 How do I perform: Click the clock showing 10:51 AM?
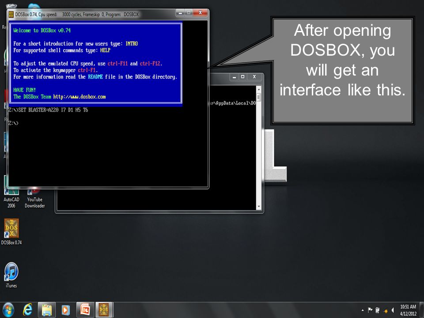[408, 307]
